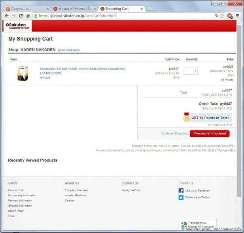
Task: Minimize the browser window
Action: tap(216, 4)
